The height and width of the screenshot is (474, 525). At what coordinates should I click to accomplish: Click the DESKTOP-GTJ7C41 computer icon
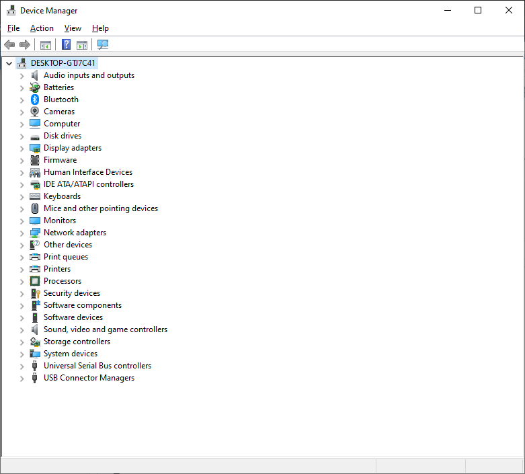tap(22, 63)
